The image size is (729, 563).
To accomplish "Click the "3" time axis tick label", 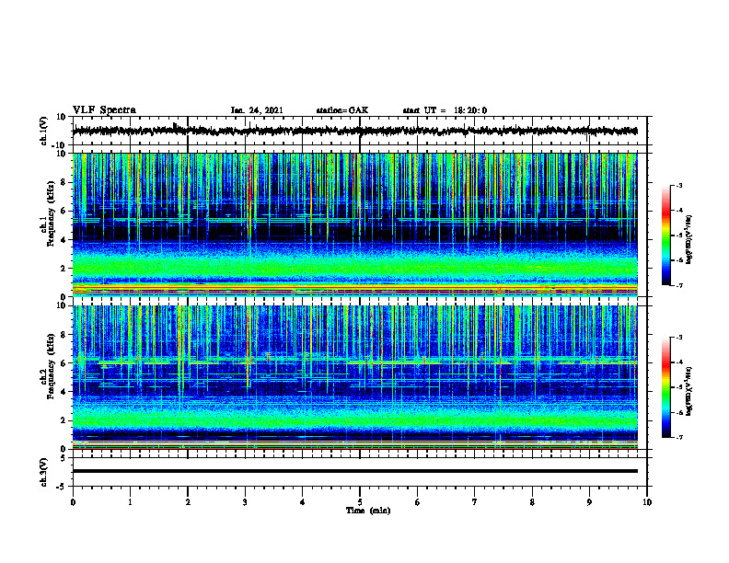I will [x=245, y=502].
